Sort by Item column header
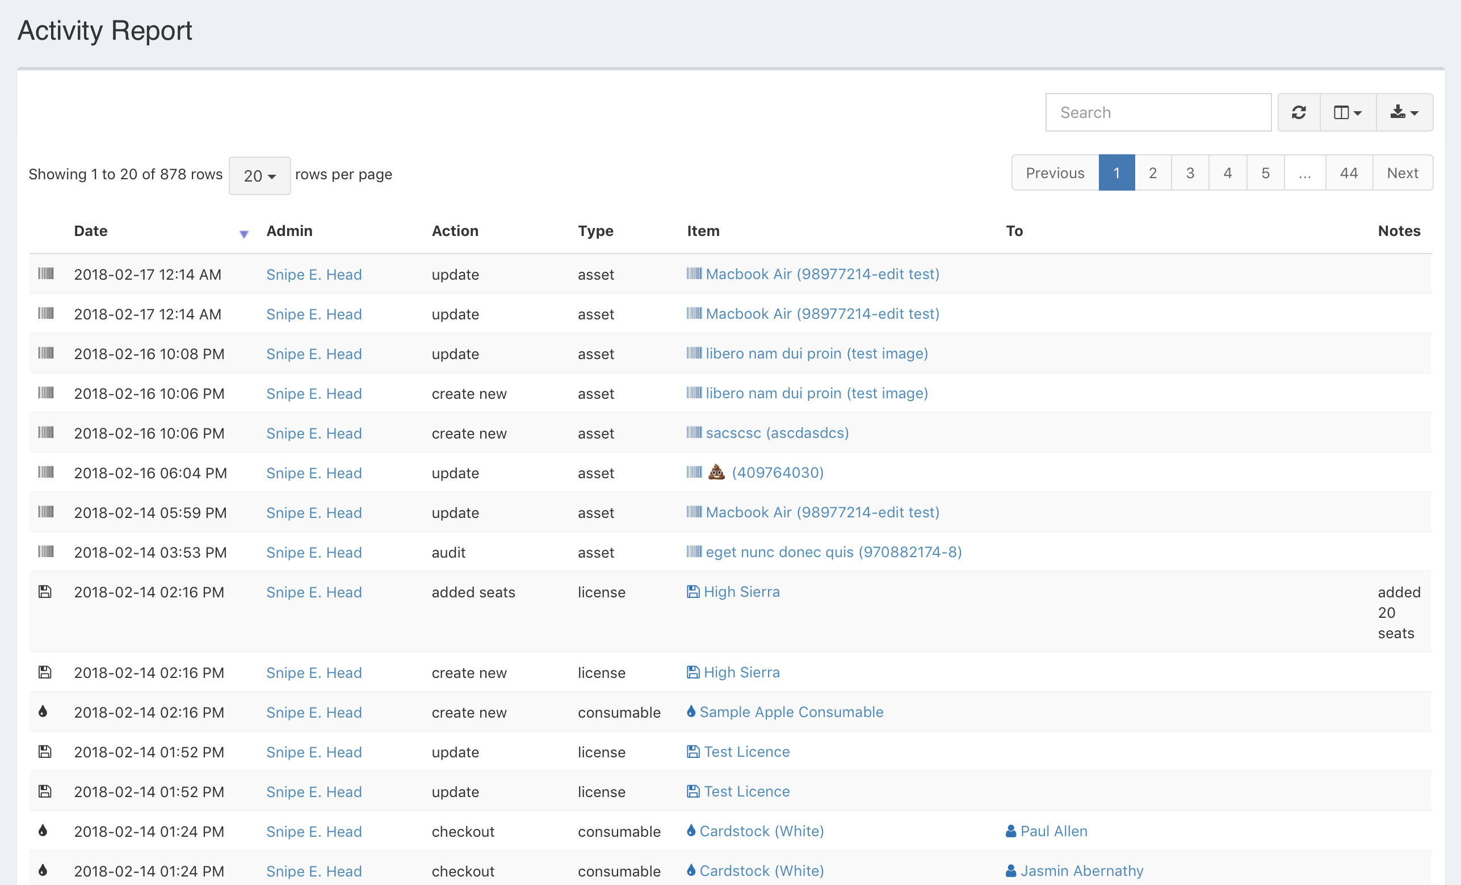 tap(703, 230)
